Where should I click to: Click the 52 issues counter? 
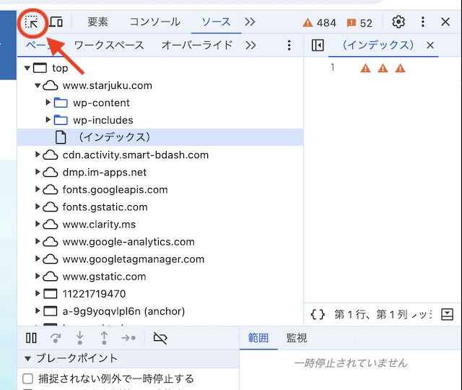click(359, 22)
